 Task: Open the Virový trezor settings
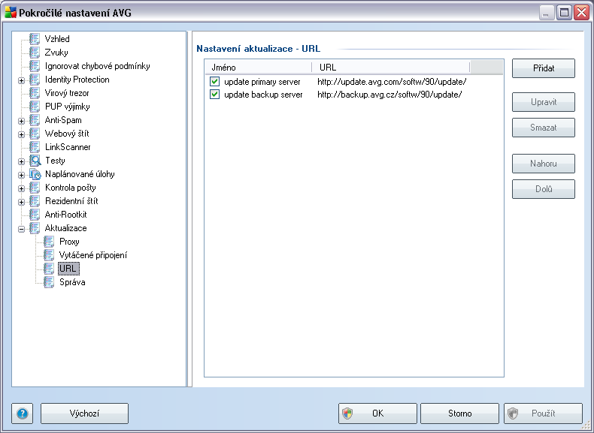(67, 93)
